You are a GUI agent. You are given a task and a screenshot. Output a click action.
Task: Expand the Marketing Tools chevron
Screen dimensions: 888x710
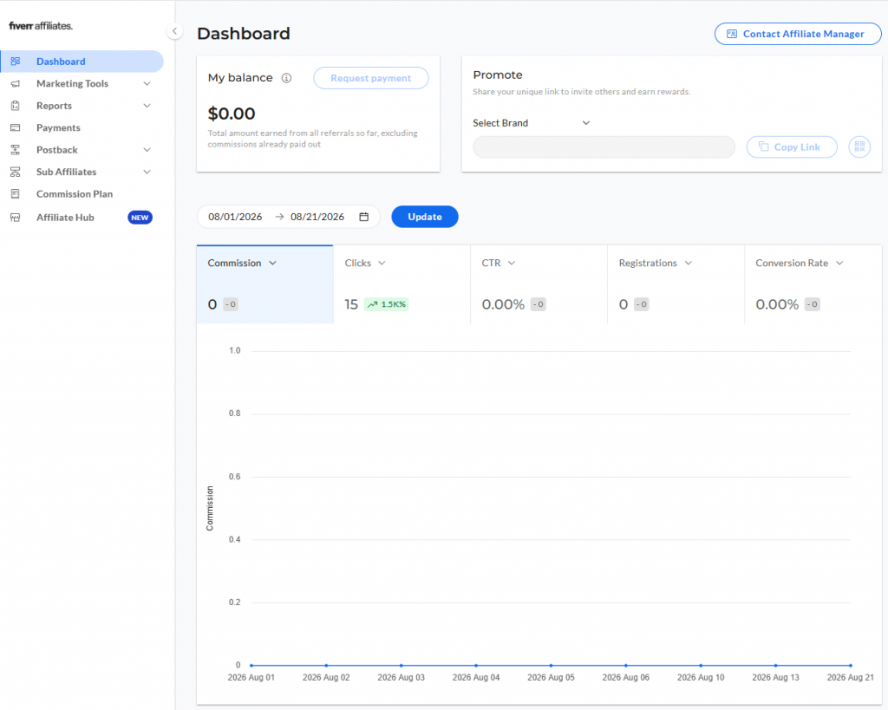tap(147, 83)
